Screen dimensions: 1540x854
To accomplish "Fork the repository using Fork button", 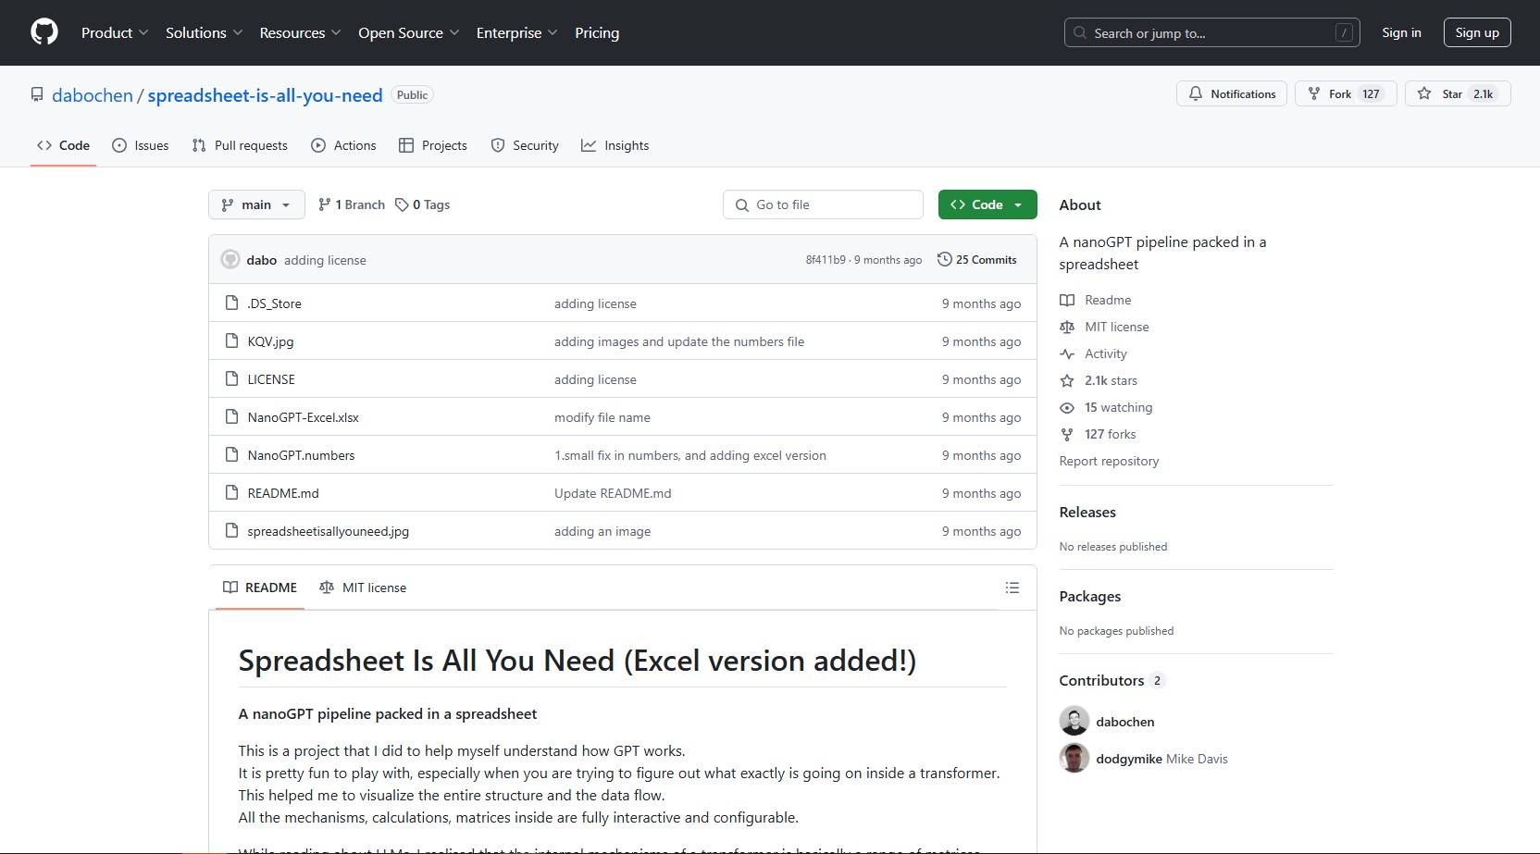I will click(1339, 94).
